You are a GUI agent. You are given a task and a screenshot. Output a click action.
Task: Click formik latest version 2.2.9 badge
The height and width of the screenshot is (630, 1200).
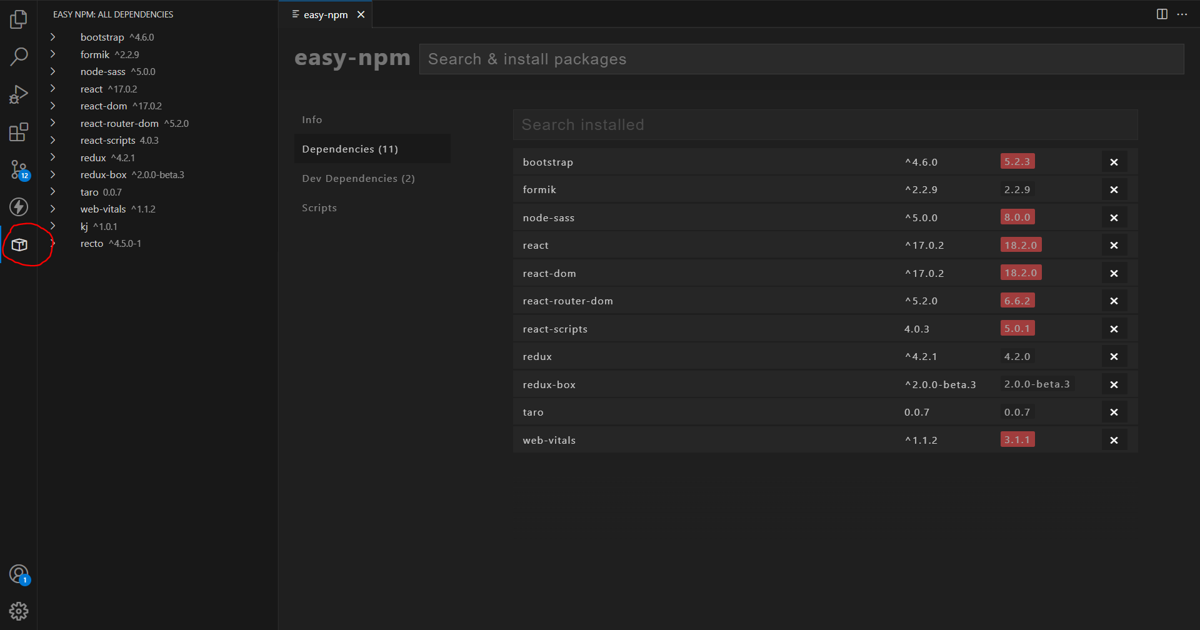pyautogui.click(x=1017, y=189)
